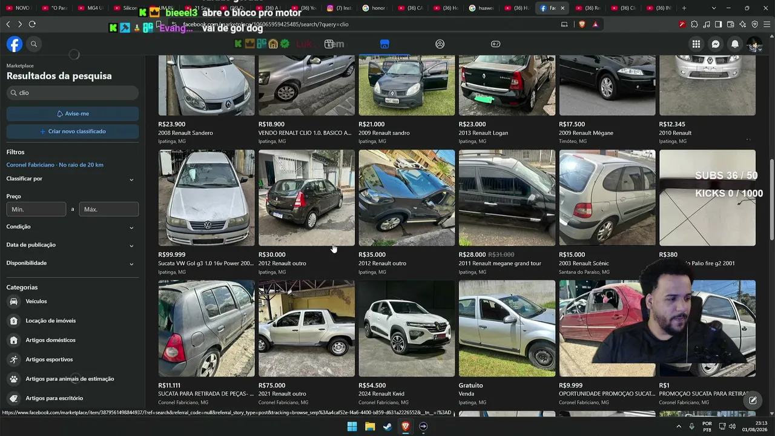Open the 2009 Renault sandro photo
Screen dimensions: 775x436
tap(407, 85)
